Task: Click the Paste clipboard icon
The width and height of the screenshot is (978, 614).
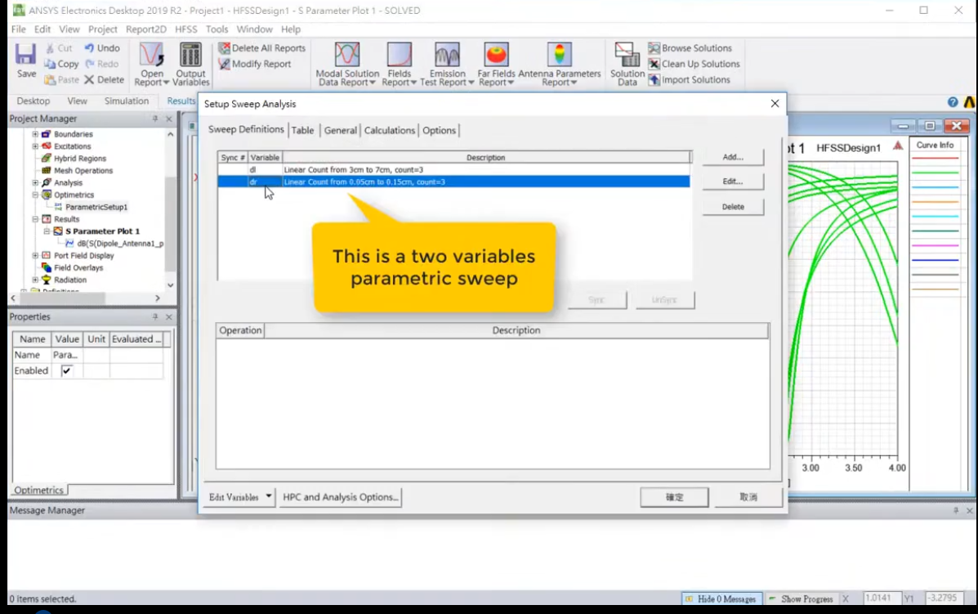Action: (x=50, y=80)
